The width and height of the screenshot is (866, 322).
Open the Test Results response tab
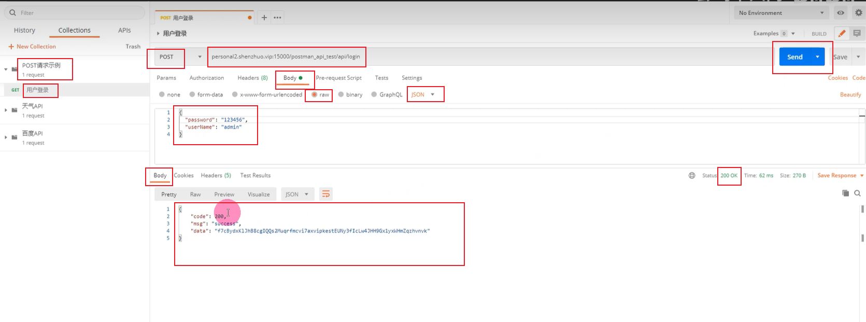point(255,176)
